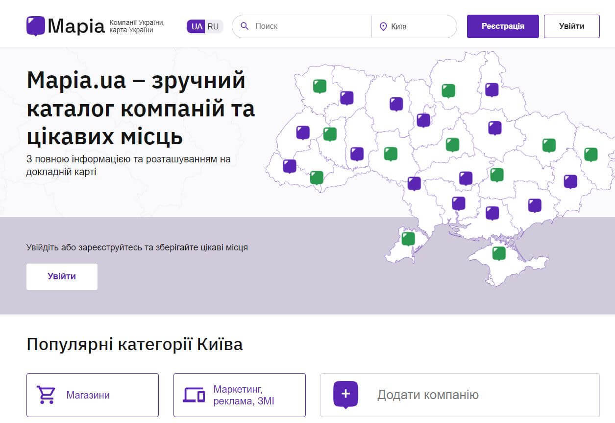Toggle the green marker in Odesa region
The height and width of the screenshot is (423, 615).
407,238
